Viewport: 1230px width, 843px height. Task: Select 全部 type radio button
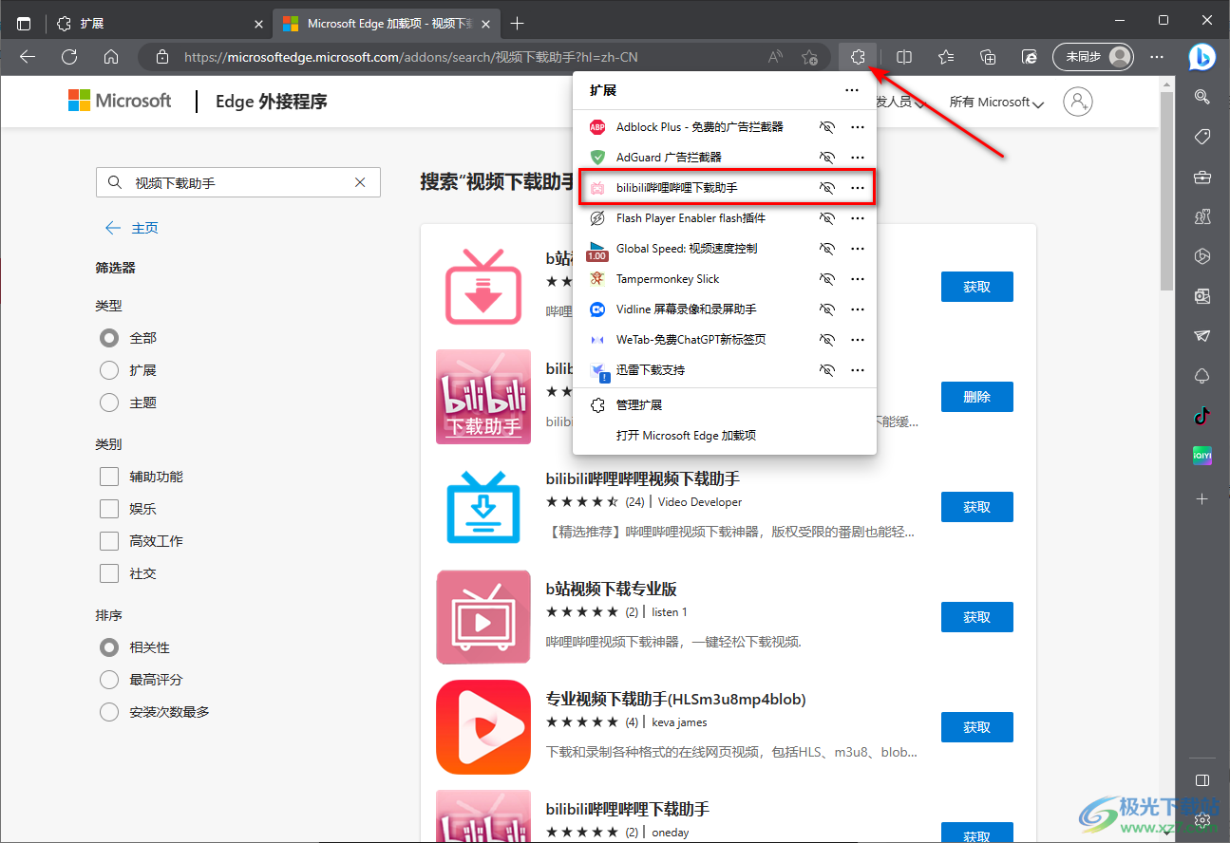[109, 338]
